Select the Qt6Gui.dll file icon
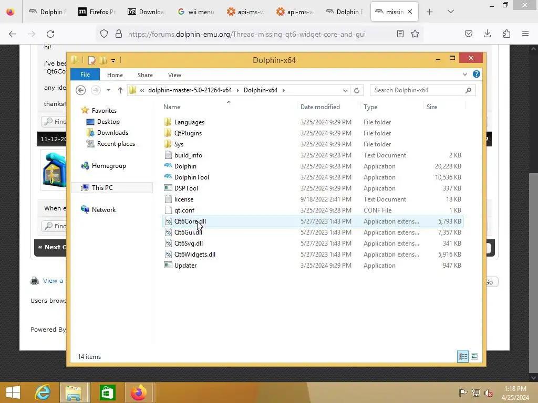 pos(168,232)
